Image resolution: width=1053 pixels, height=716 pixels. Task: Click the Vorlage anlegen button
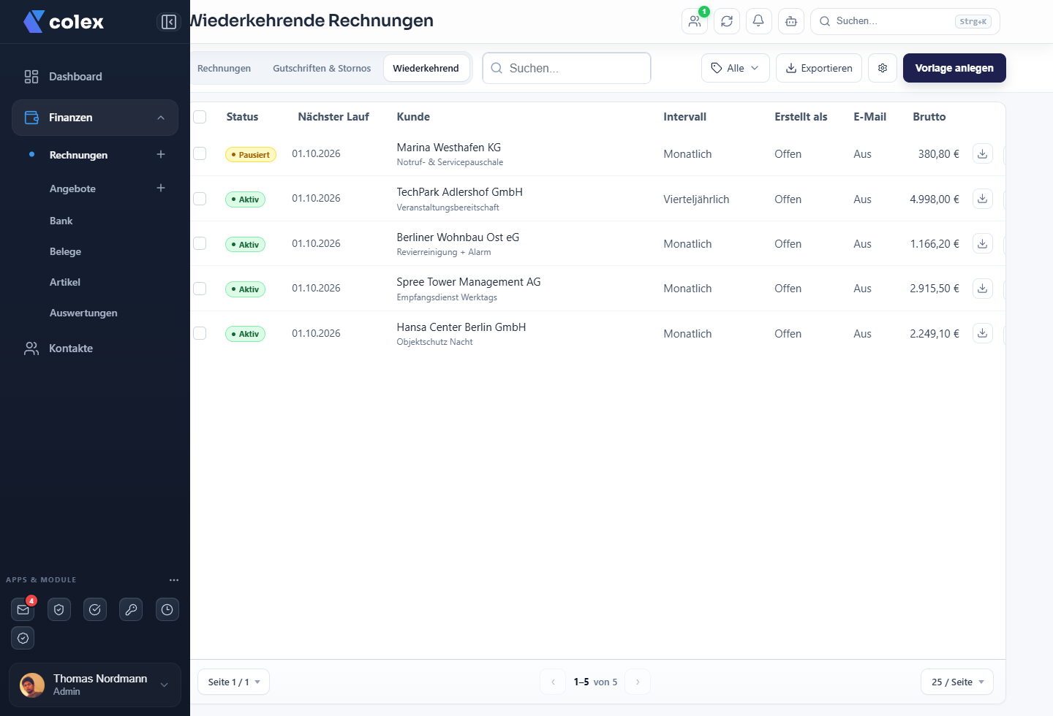coord(954,68)
